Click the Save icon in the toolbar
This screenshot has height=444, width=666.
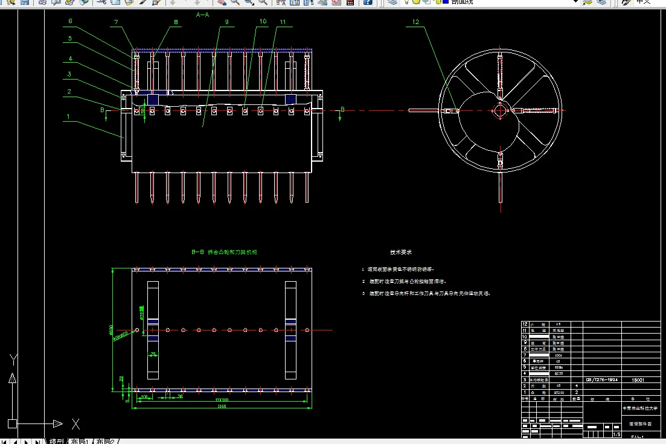[x=25, y=2]
